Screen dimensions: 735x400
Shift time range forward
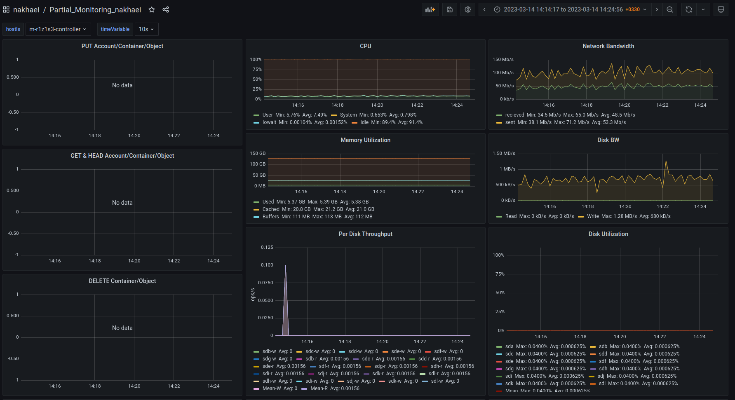click(657, 9)
